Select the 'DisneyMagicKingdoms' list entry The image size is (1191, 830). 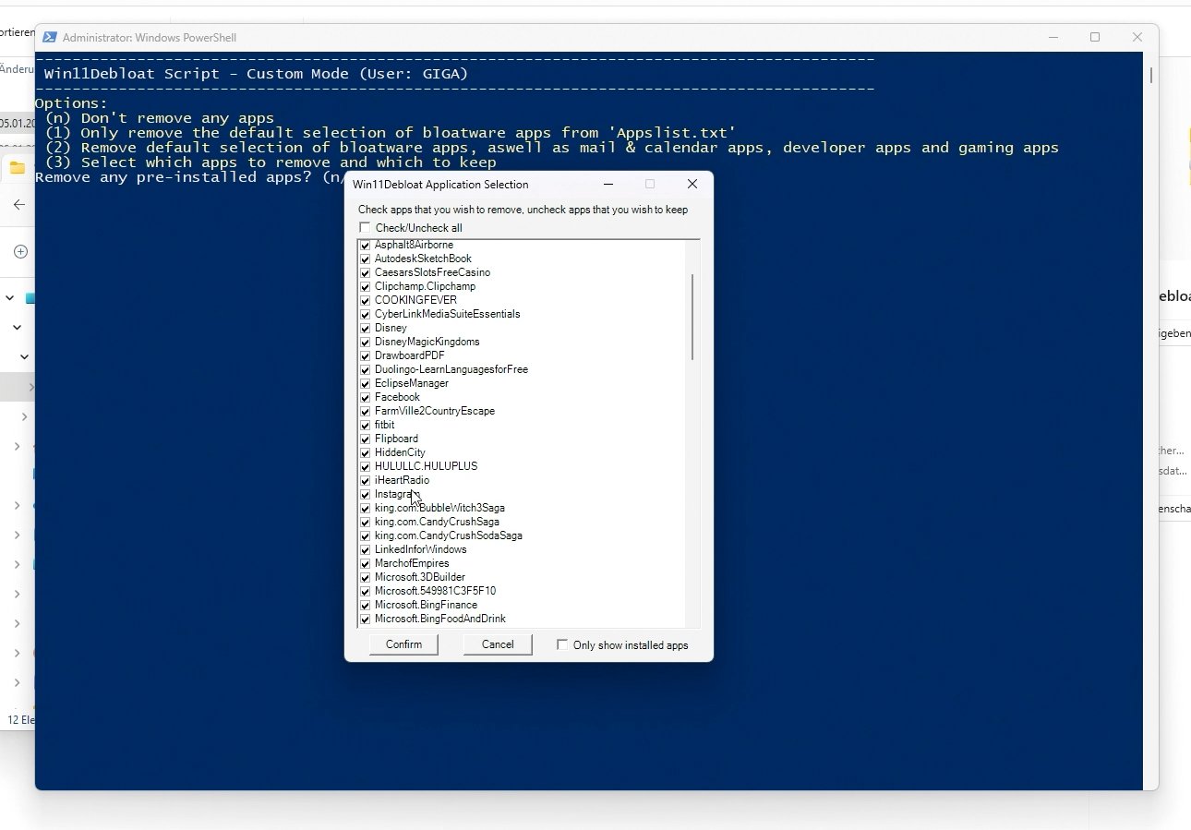pyautogui.click(x=427, y=342)
